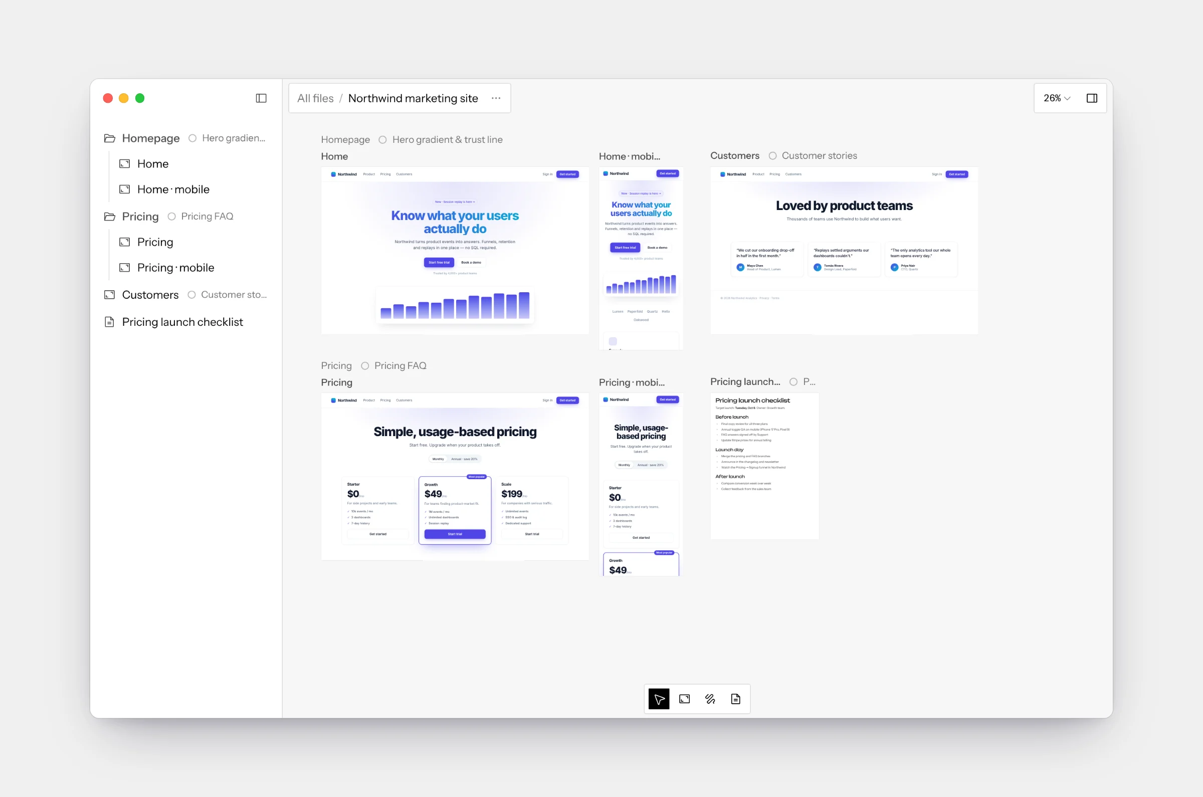The width and height of the screenshot is (1203, 797).
Task: Click the Hero gradient & trust line canvas label
Action: click(x=447, y=140)
